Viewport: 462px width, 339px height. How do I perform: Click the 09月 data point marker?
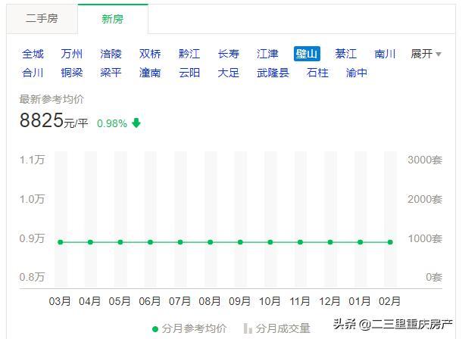[x=240, y=242]
